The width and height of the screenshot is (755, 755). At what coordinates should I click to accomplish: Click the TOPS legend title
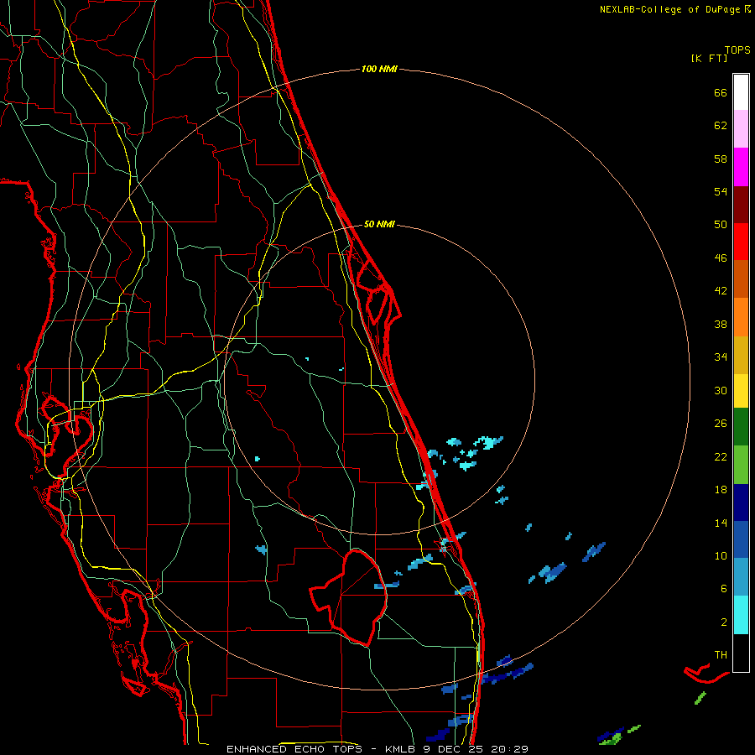(x=737, y=50)
